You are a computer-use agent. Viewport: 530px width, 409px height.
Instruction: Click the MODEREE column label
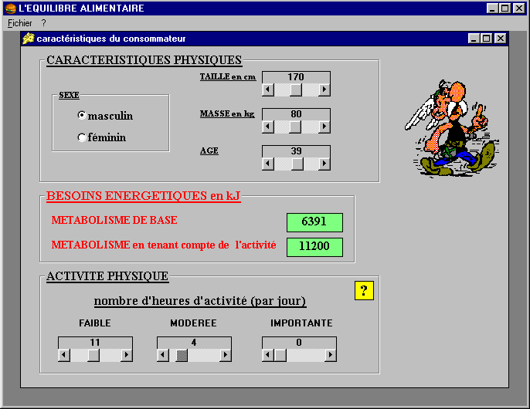pyautogui.click(x=193, y=323)
